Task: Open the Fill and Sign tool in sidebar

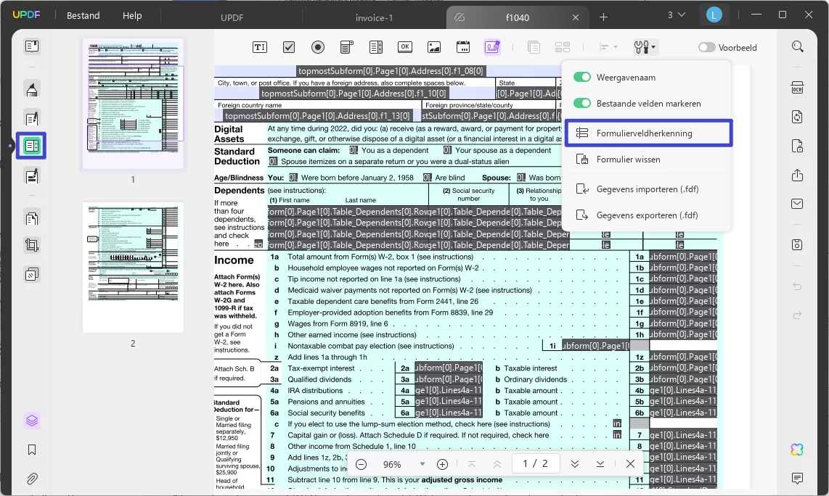Action: [x=32, y=176]
